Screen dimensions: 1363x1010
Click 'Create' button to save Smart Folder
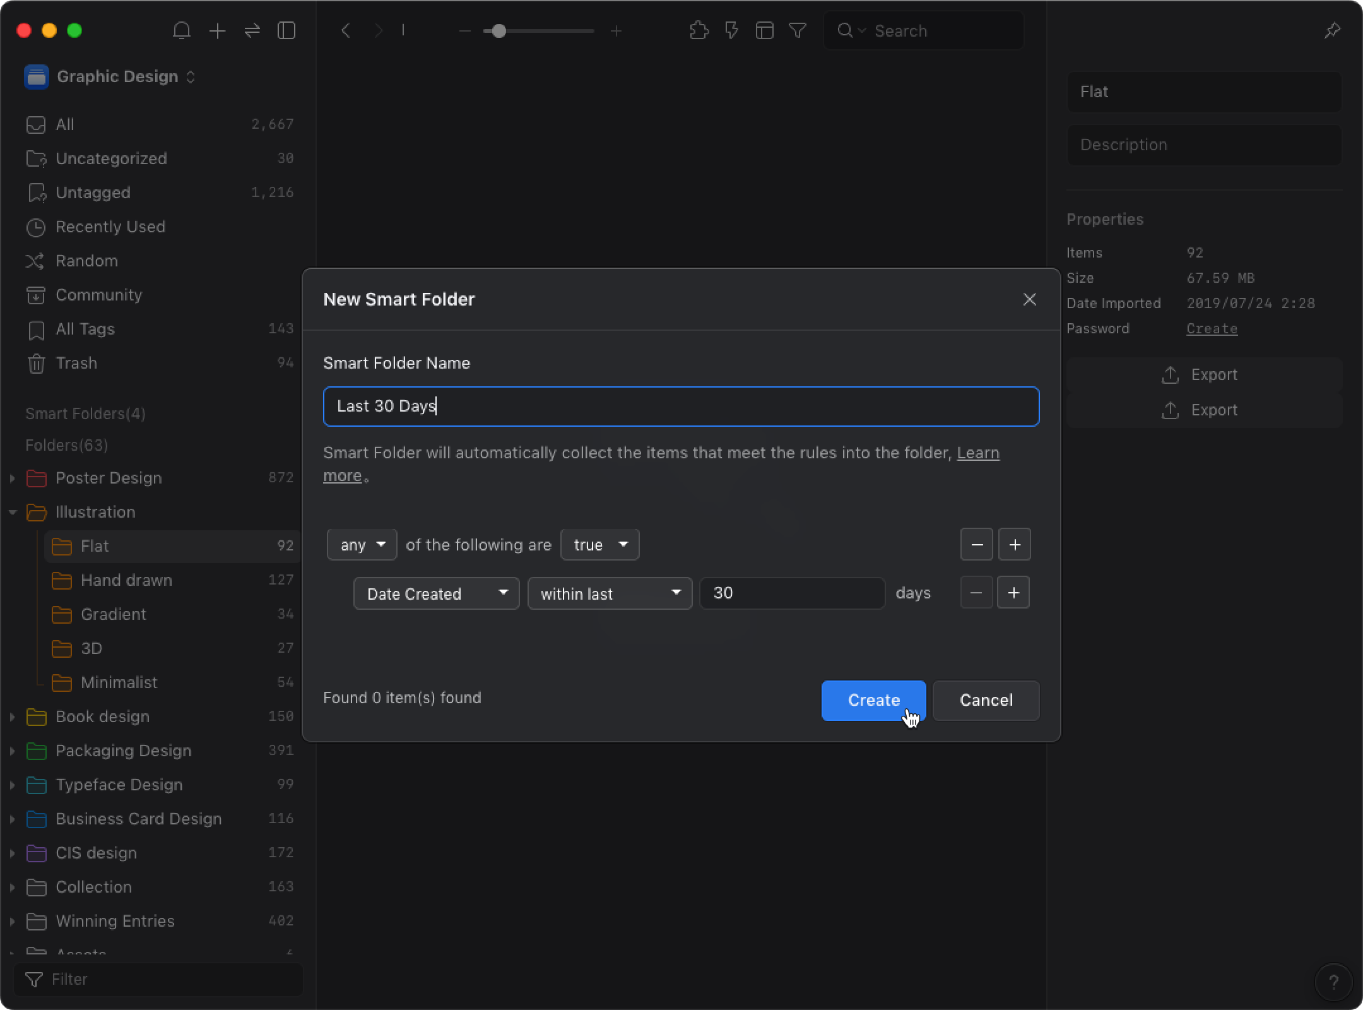(x=873, y=700)
